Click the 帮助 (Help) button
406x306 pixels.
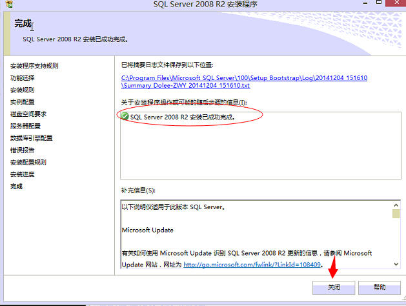click(380, 288)
